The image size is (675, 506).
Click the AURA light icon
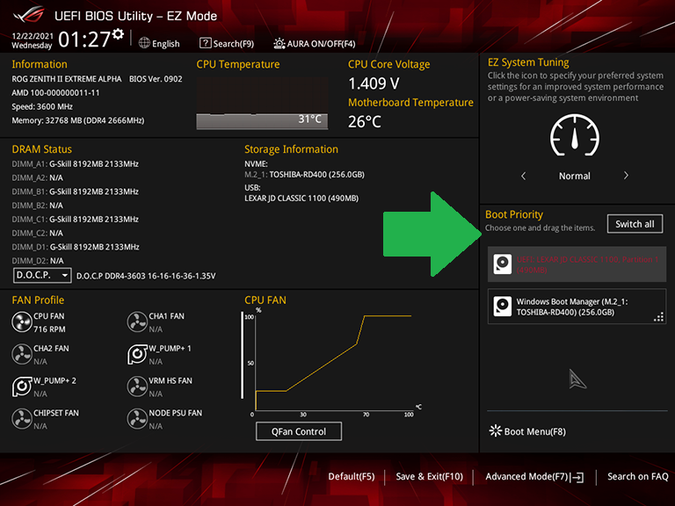point(279,43)
